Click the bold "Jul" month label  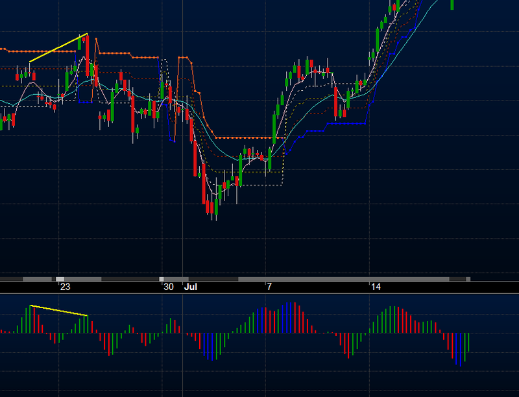pos(191,287)
